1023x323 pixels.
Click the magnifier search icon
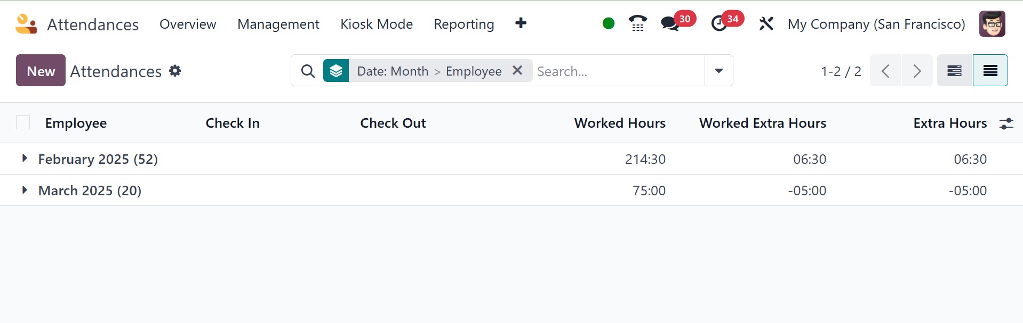click(x=308, y=71)
